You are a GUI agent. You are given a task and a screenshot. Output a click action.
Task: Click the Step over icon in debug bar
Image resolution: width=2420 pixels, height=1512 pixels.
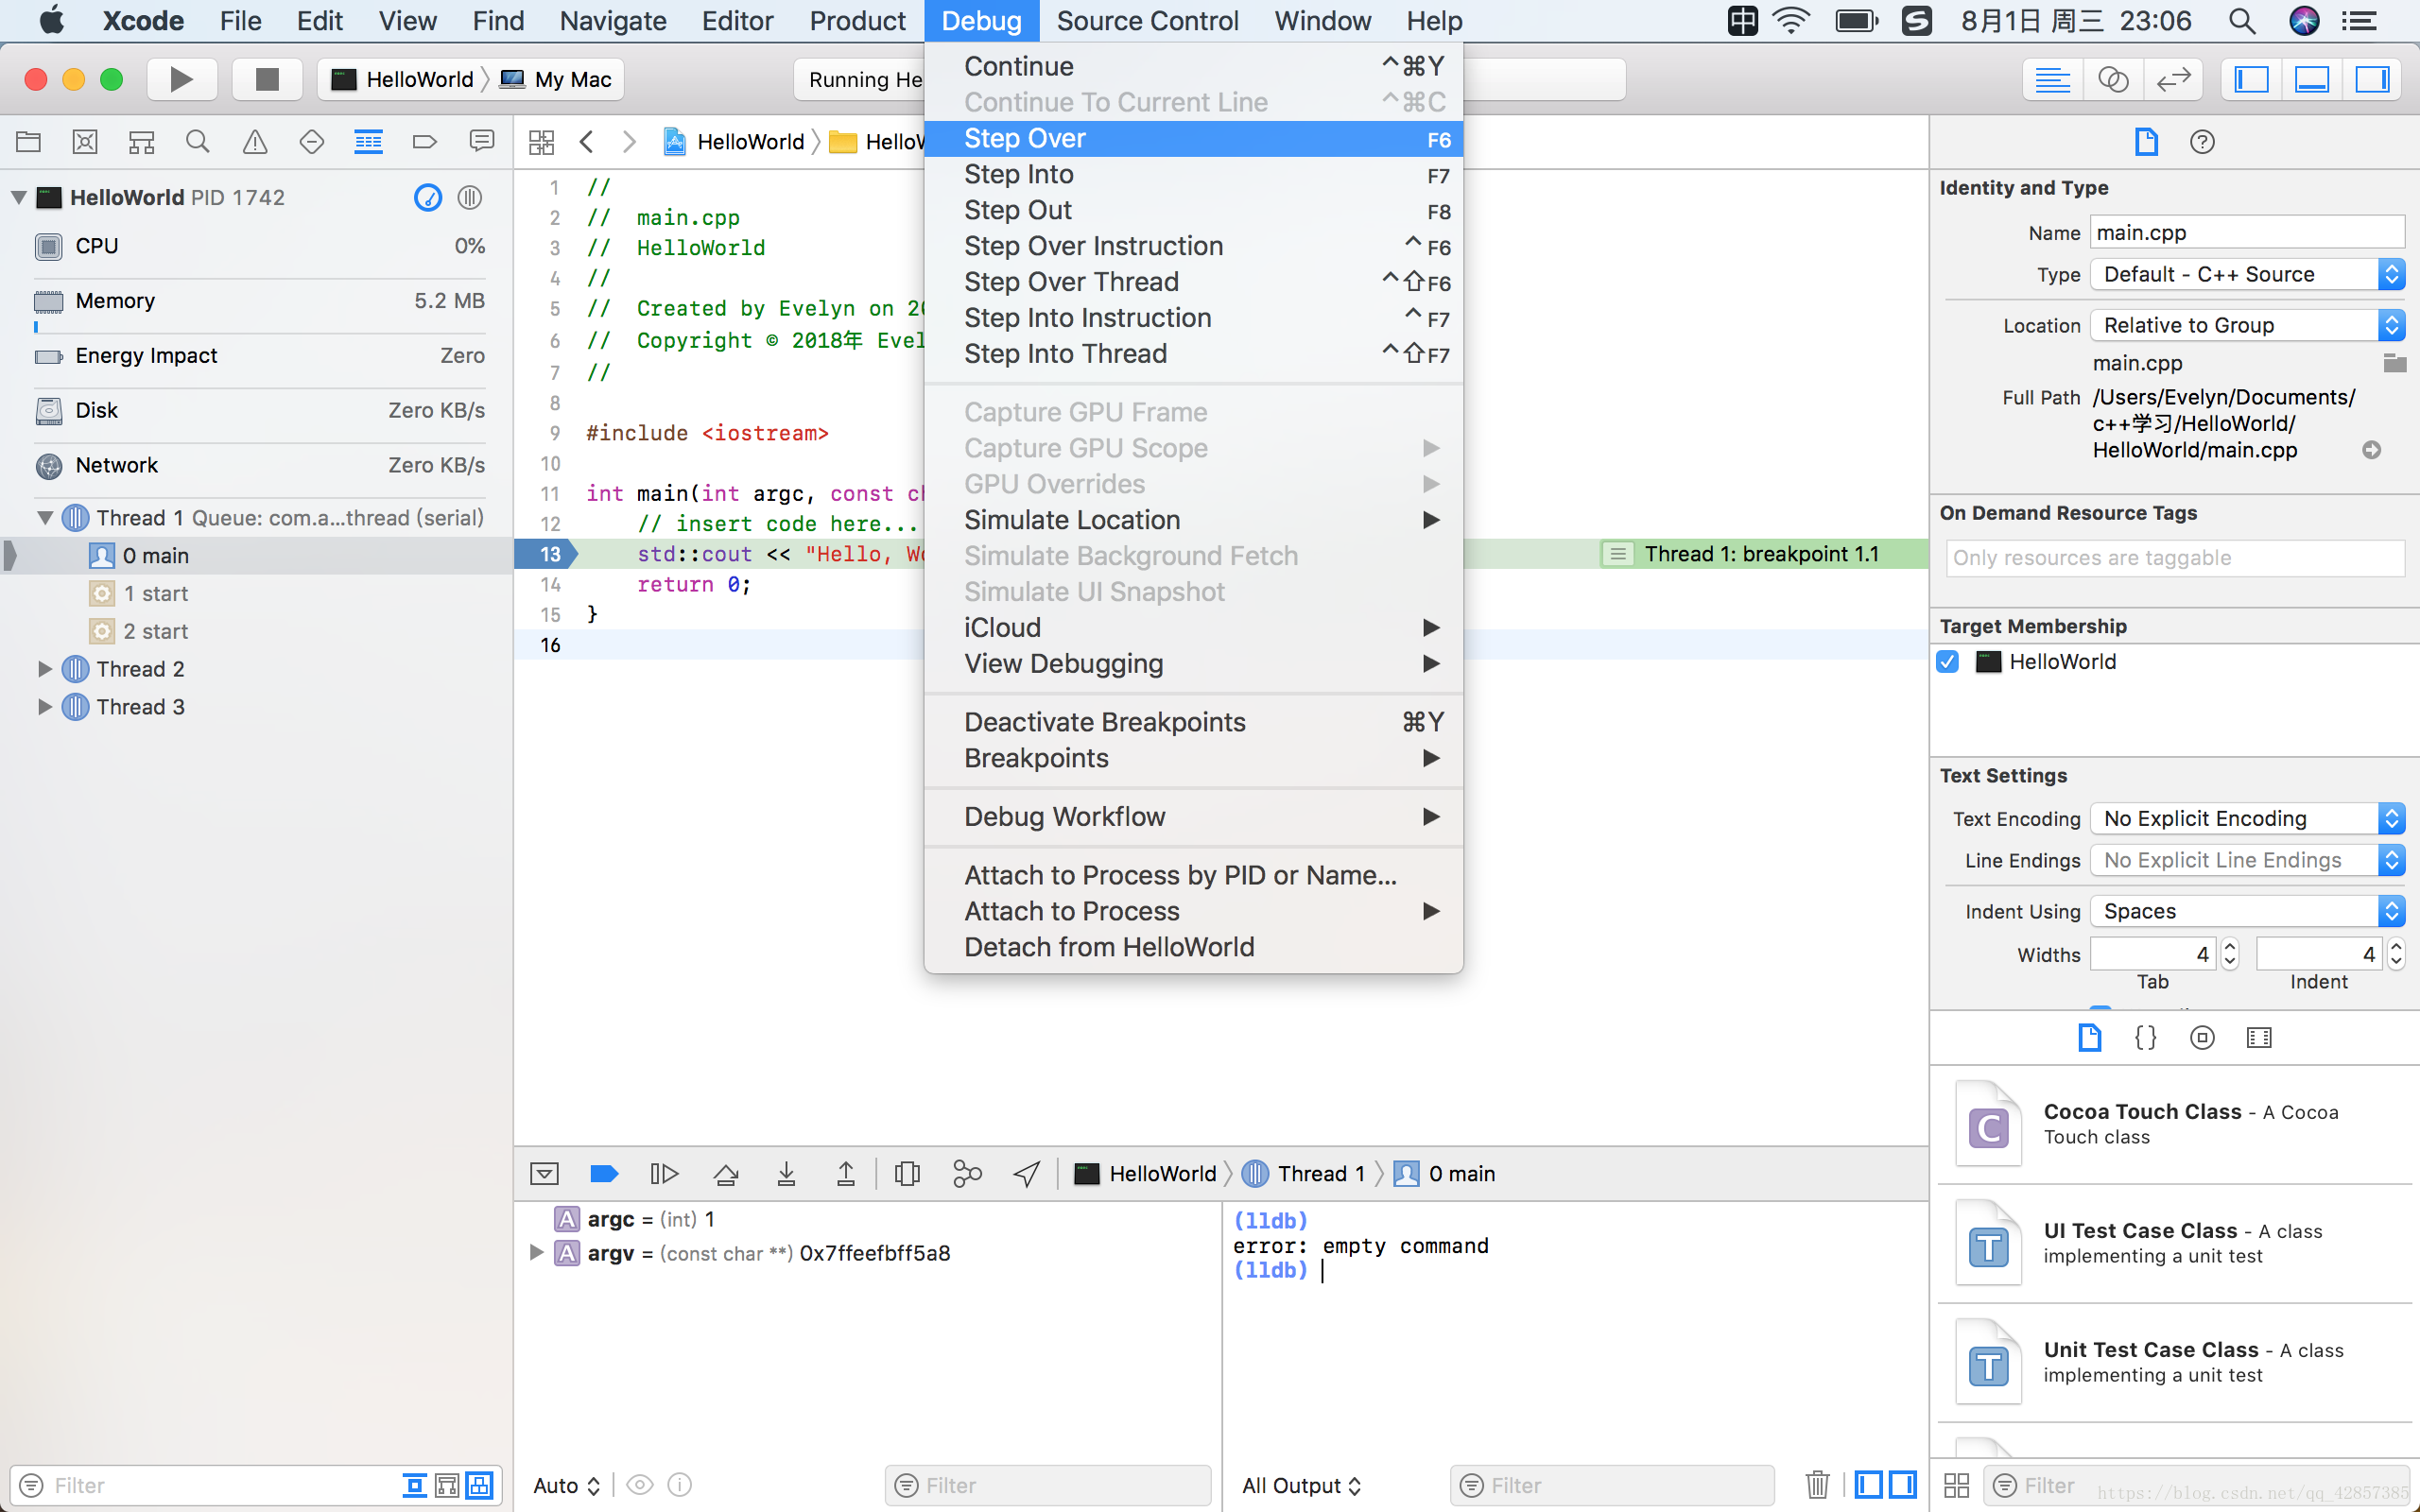pyautogui.click(x=726, y=1173)
